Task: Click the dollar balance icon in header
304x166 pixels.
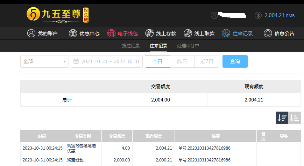Action: tap(258, 15)
